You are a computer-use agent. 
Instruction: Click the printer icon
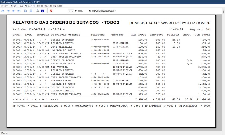click(x=37, y=11)
